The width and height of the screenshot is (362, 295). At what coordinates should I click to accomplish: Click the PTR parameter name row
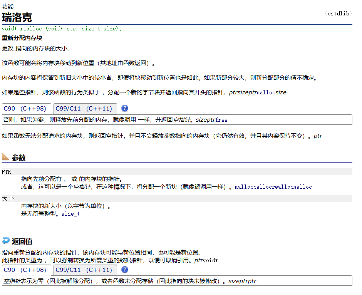(7, 172)
